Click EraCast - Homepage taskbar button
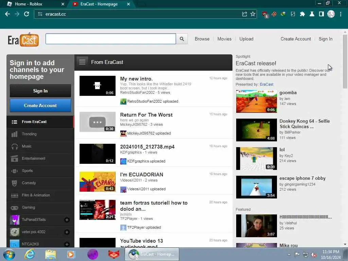The image size is (348, 261). tap(152, 254)
